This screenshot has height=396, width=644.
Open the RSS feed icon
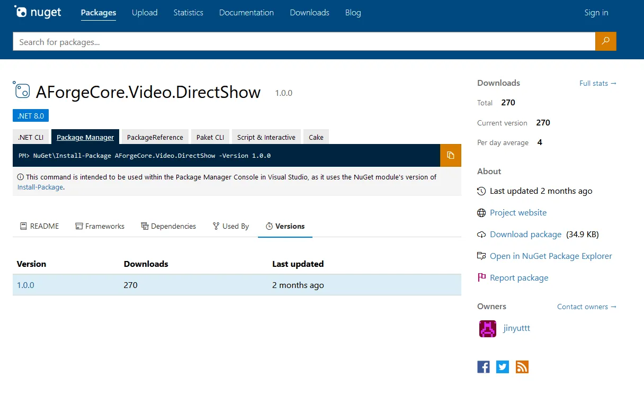522,367
